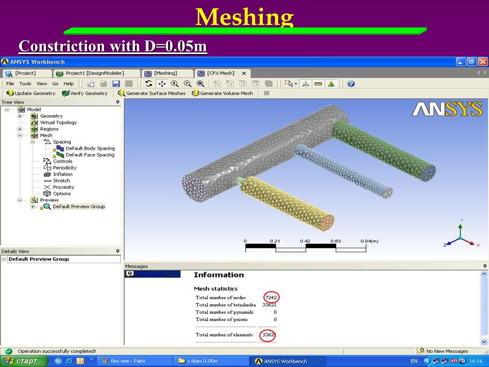Image resolution: width=489 pixels, height=367 pixels.
Task: Collapse the Preview tree node
Action: click(20, 200)
